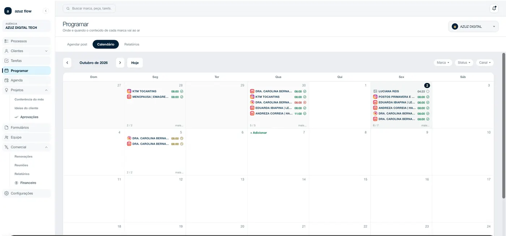Click the azuz flow logo
This screenshot has width=506, height=236.
point(8,11)
